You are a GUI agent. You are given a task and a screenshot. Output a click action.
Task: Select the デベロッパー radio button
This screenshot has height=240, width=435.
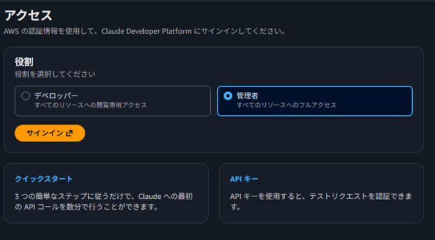pos(25,96)
